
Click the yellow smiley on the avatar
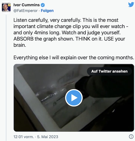(9, 5)
